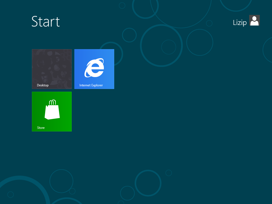The height and width of the screenshot is (204, 272).
Task: Launch the Internet Explorer tile
Action: pyautogui.click(x=94, y=69)
